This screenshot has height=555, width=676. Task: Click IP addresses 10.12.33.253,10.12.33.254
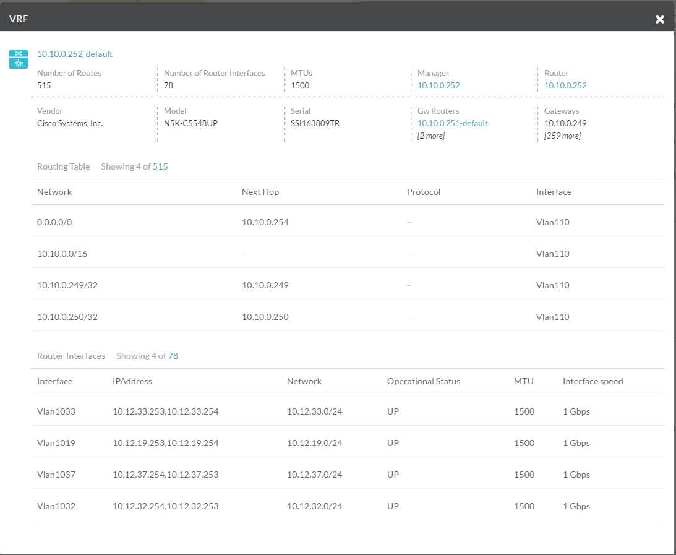166,411
